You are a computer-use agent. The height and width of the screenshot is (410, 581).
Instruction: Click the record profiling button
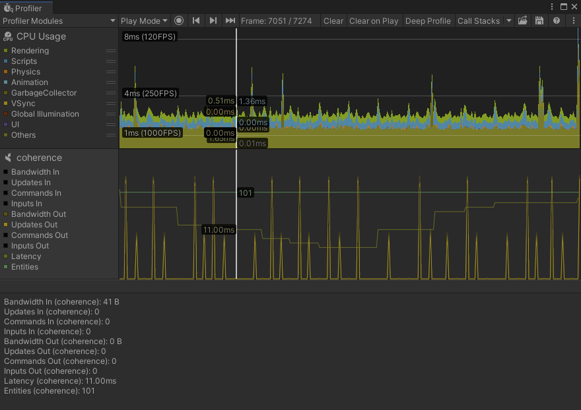click(x=179, y=21)
